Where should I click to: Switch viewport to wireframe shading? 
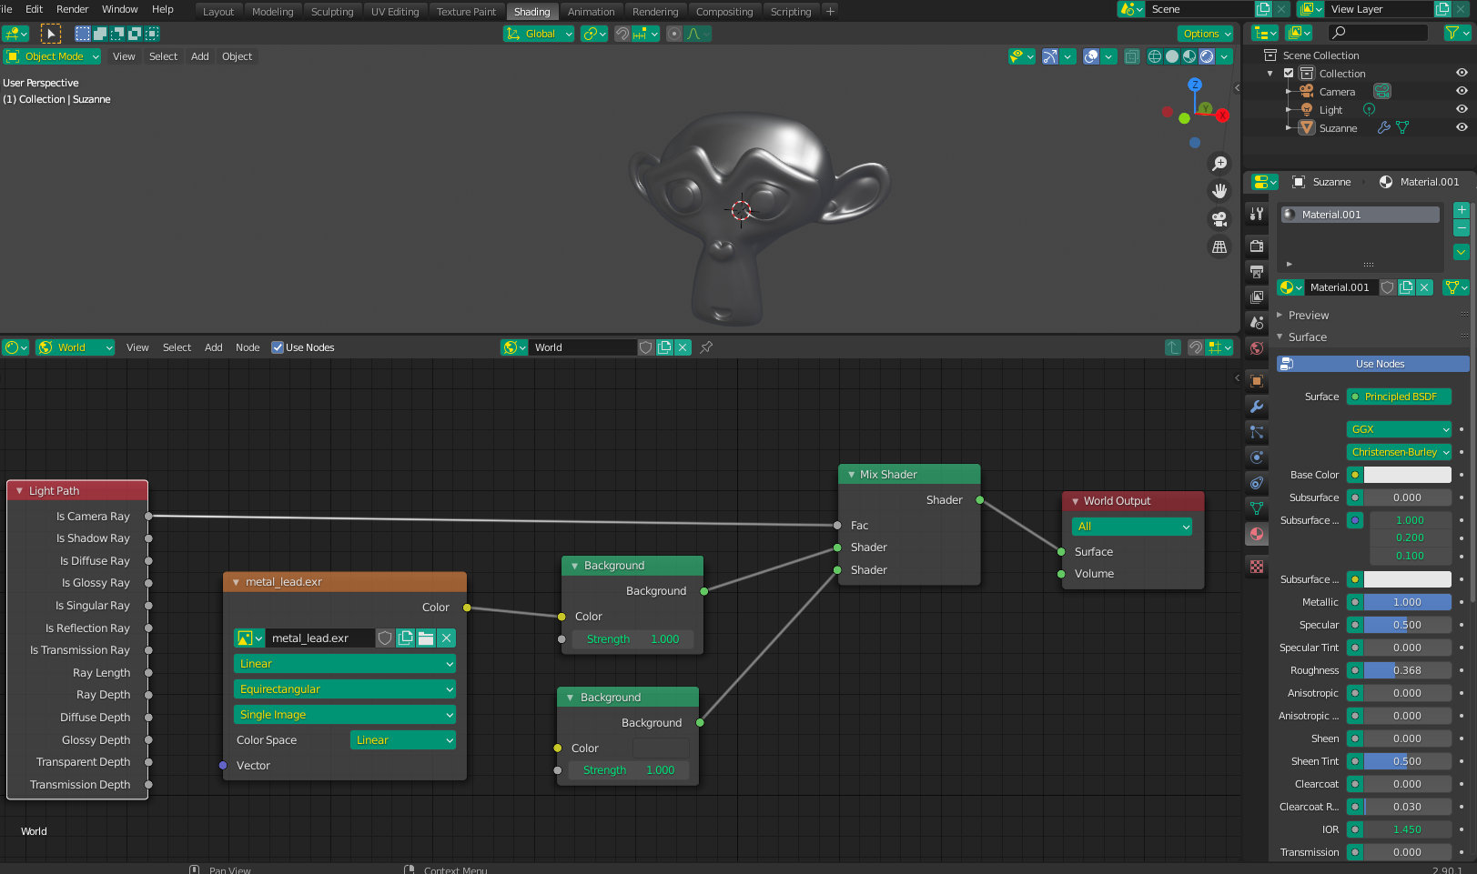[1155, 56]
